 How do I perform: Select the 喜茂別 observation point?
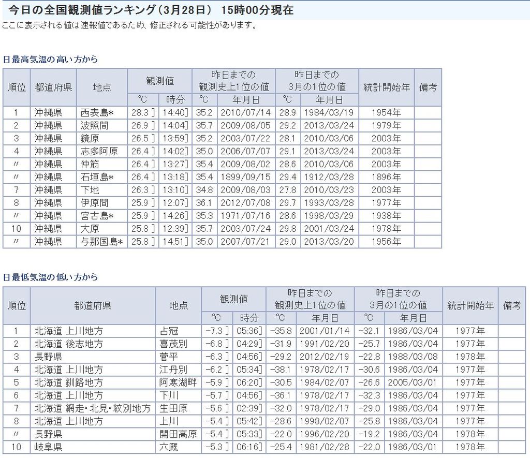tap(171, 344)
